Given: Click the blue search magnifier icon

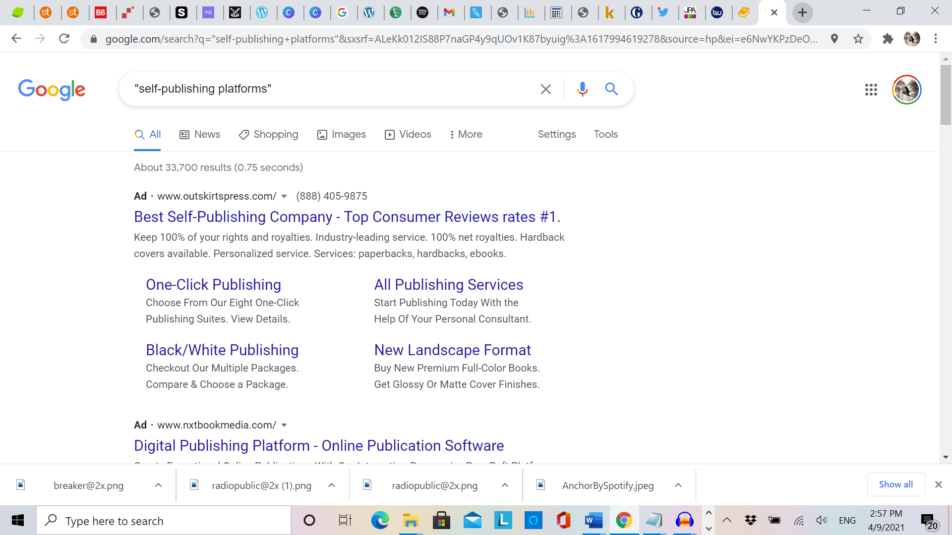Looking at the screenshot, I should click(611, 89).
